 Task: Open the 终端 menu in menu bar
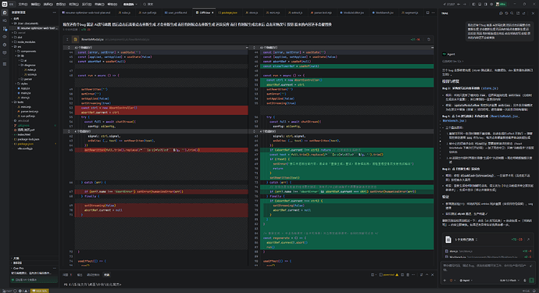tap(99, 4)
